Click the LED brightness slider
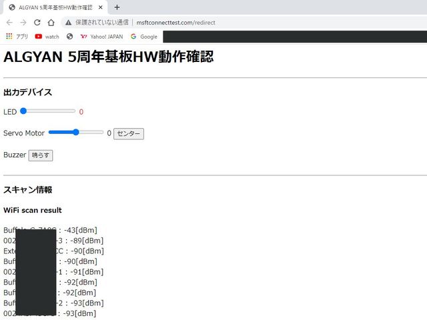The width and height of the screenshot is (427, 320). click(x=48, y=111)
